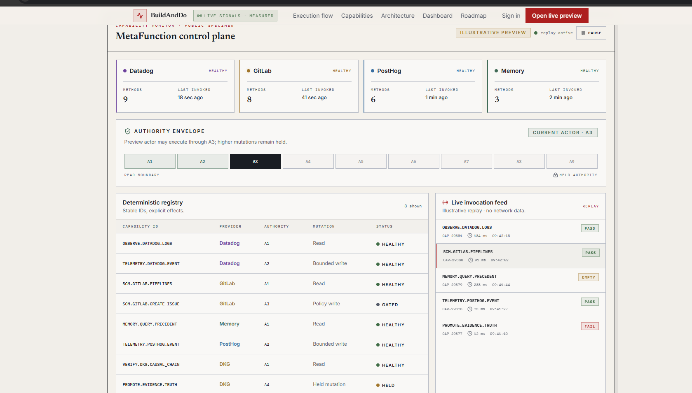This screenshot has height=393, width=692.
Task: Click the broadcast icon beside Live invocation feed
Action: pos(445,202)
